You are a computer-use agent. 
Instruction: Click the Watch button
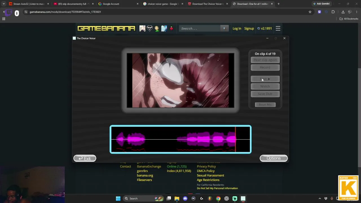point(265,86)
